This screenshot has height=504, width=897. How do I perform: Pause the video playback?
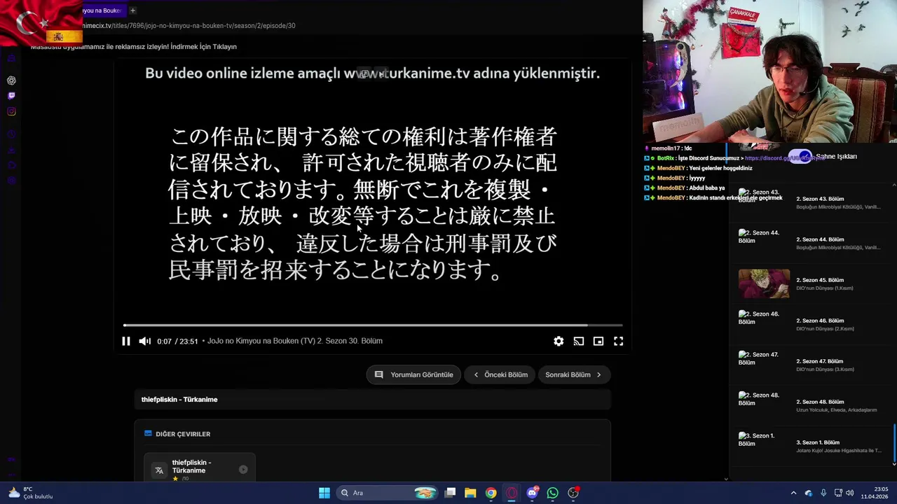(x=126, y=341)
